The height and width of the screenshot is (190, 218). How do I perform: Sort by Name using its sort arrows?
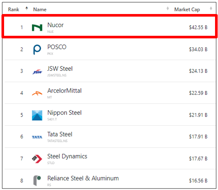[x=168, y=8]
